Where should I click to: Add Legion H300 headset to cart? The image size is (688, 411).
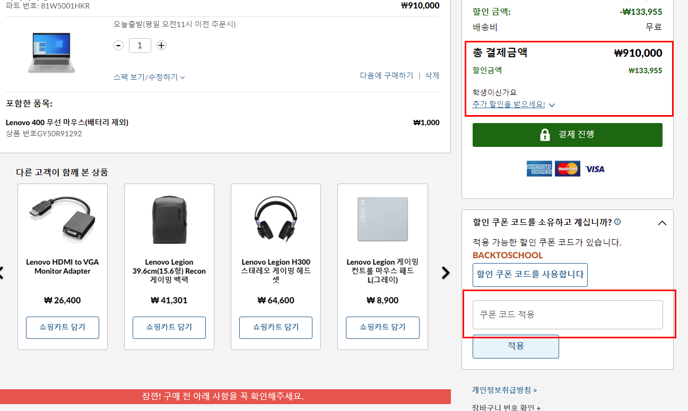276,328
